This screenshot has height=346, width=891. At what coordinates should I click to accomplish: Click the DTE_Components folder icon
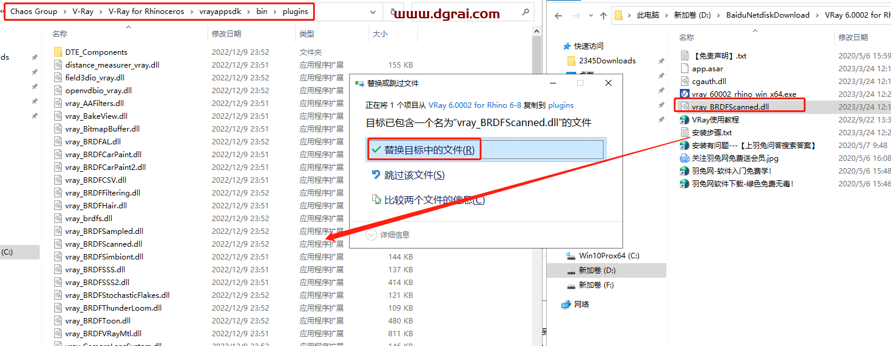click(x=58, y=52)
